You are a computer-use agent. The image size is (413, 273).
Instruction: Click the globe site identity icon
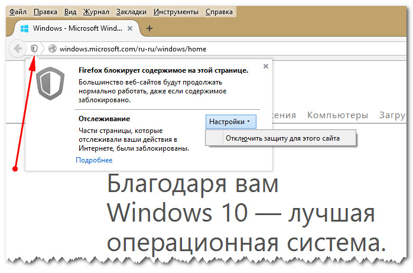pyautogui.click(x=53, y=48)
